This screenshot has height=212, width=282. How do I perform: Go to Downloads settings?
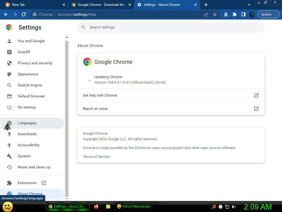[x=32, y=134]
